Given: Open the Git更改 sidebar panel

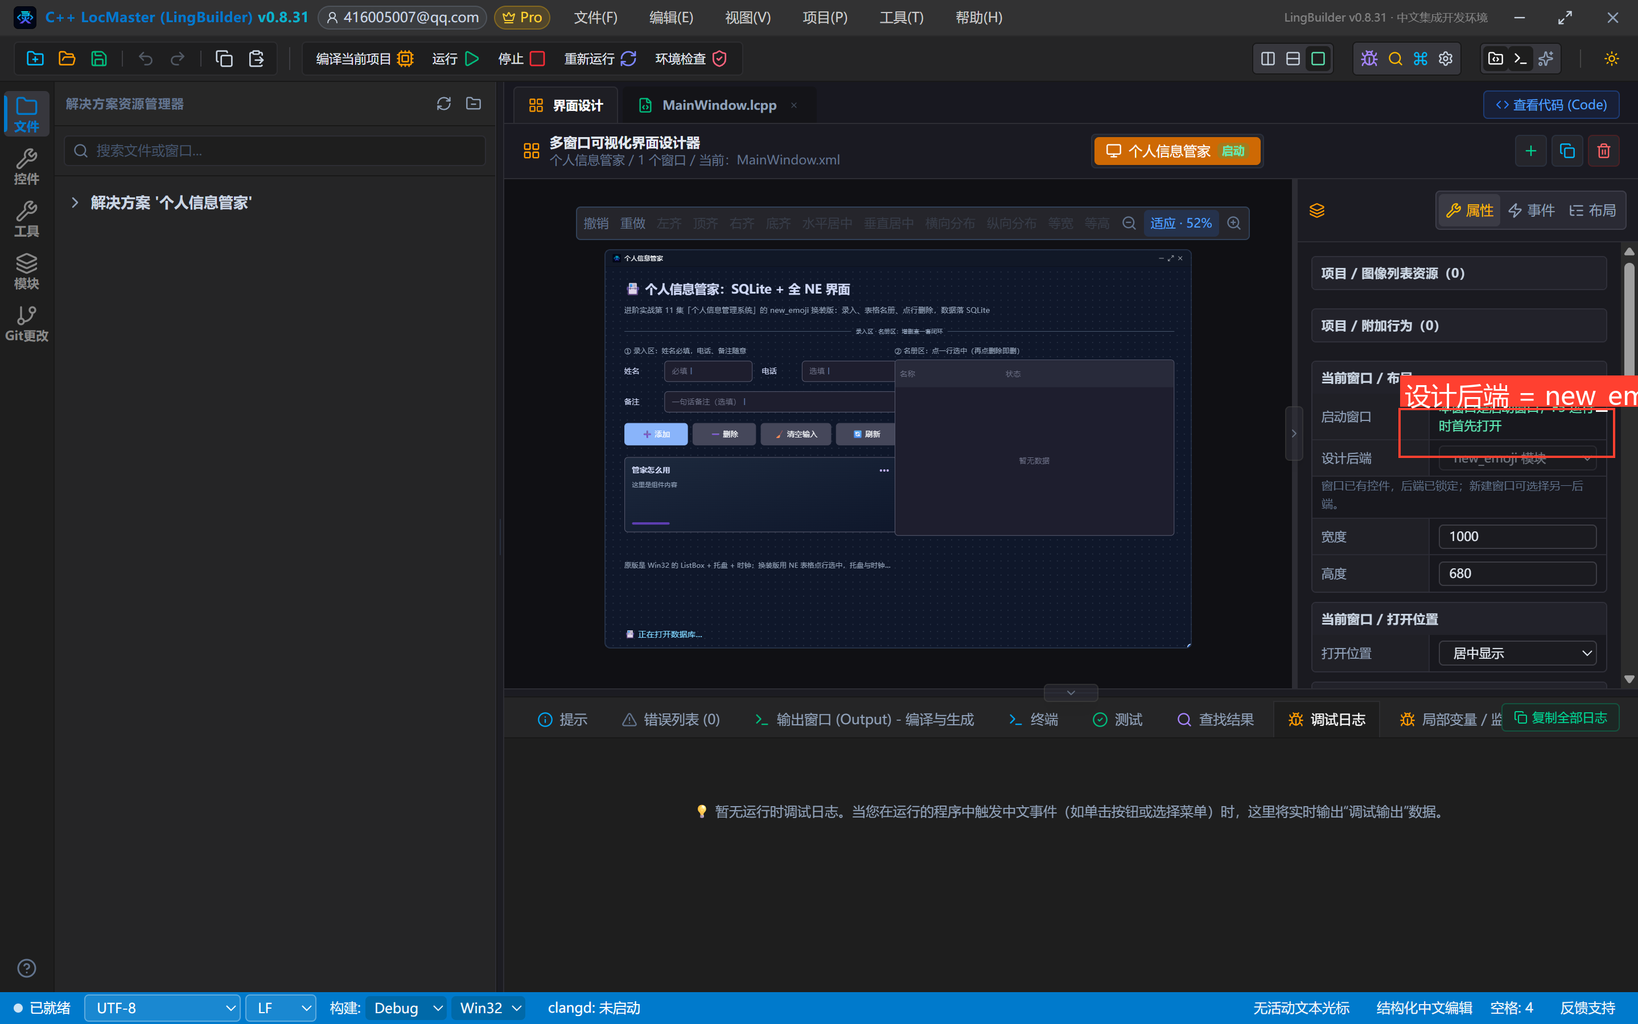Looking at the screenshot, I should pos(26,324).
